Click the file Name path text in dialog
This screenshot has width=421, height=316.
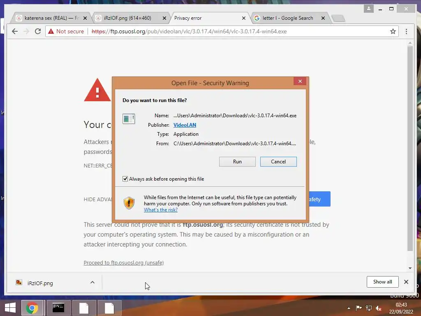(235, 116)
